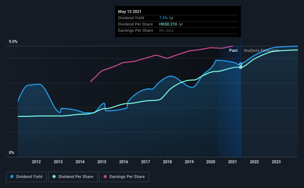
Task: Click the teal Dividend Per Share legend dot
Action: coord(54,177)
